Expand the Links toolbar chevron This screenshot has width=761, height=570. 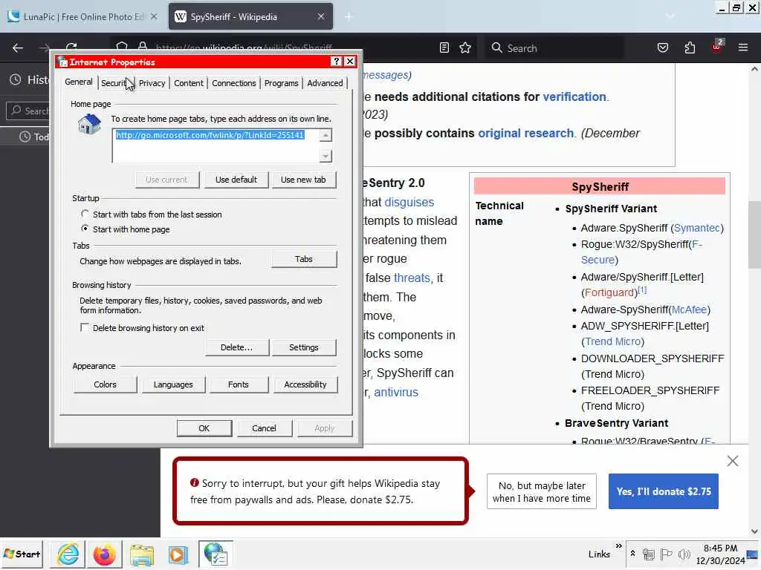point(619,546)
